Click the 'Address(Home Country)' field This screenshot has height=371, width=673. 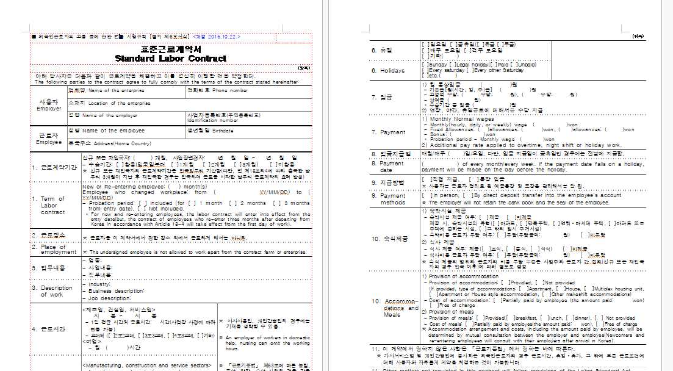190,145
